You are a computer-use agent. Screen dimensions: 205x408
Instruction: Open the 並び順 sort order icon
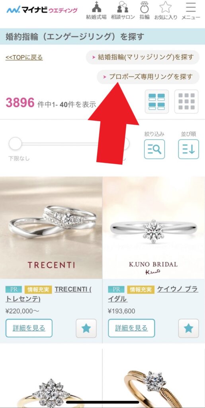pos(188,149)
